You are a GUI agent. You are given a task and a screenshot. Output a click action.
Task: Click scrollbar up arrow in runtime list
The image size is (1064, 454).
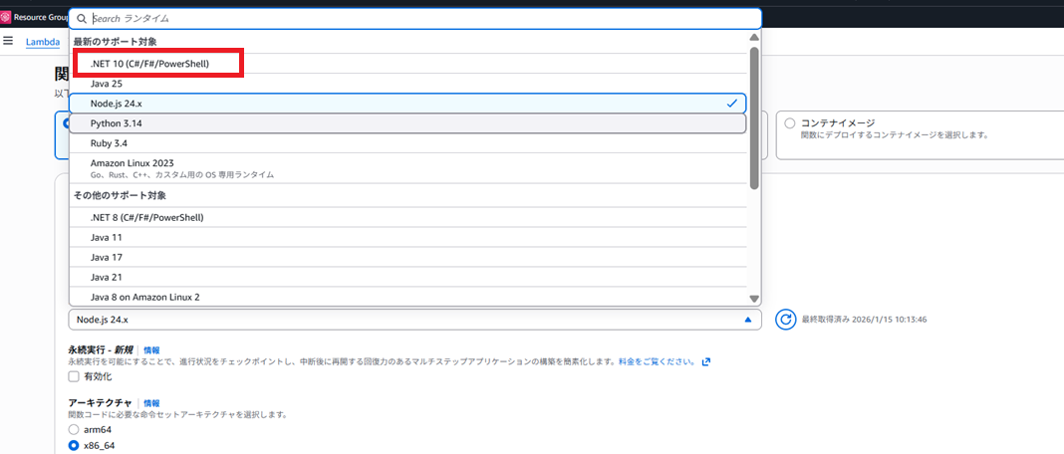(754, 38)
